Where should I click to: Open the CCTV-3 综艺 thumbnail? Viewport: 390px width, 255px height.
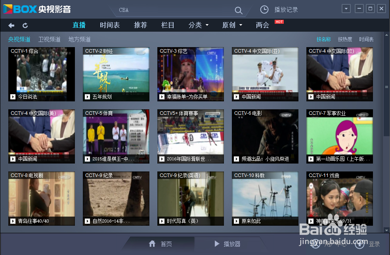[x=191, y=74]
